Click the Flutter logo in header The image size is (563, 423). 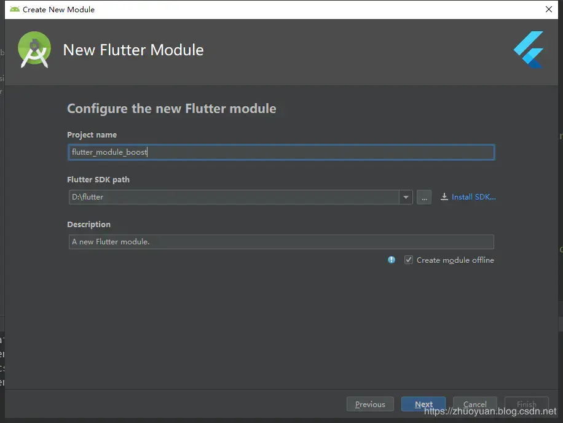(529, 50)
